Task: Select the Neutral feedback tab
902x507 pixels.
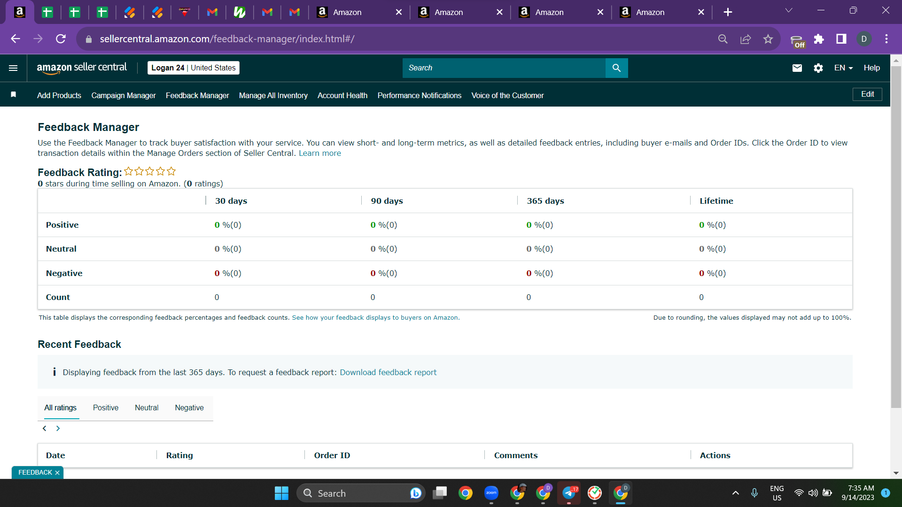Action: point(147,408)
